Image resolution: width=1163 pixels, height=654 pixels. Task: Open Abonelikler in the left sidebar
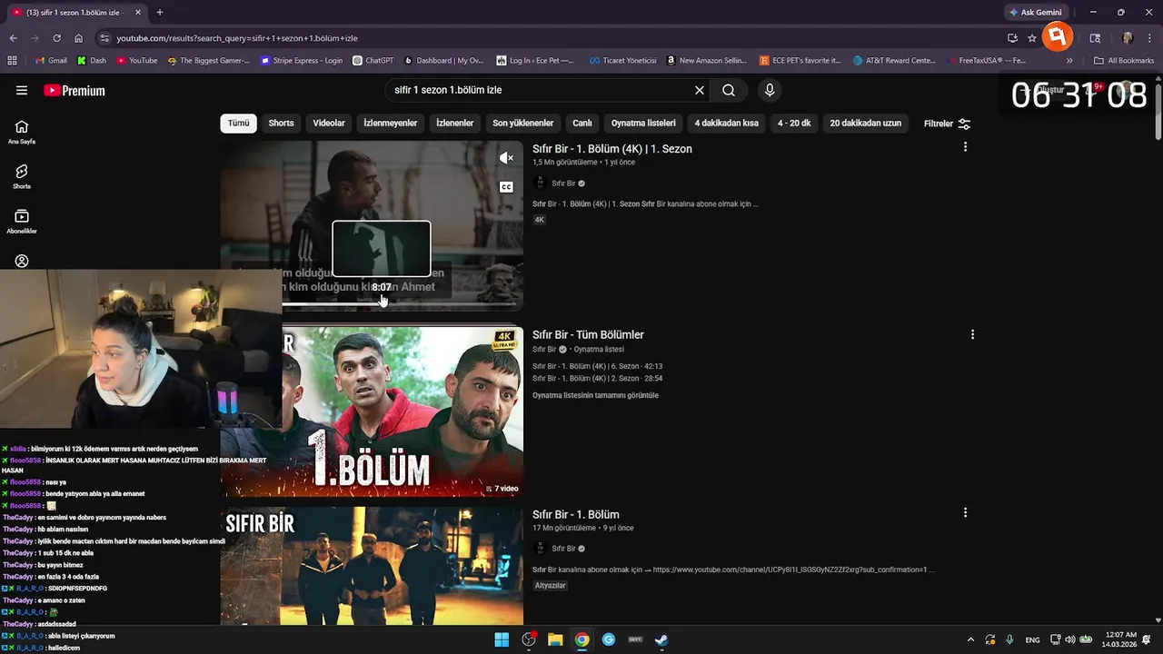coord(22,221)
